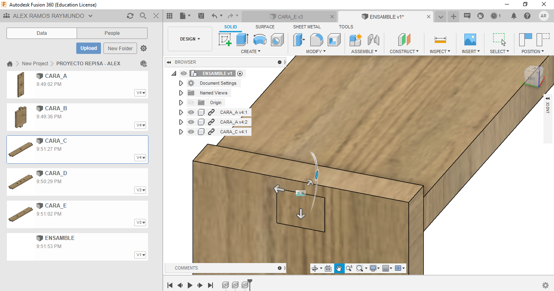
Task: Select the Joint tool icon
Action: pyautogui.click(x=373, y=40)
